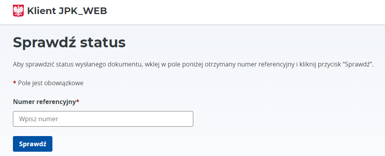Click the word dokumentu in the instruction sentence
Image resolution: width=385 pixels, height=156 pixels.
tap(128, 65)
